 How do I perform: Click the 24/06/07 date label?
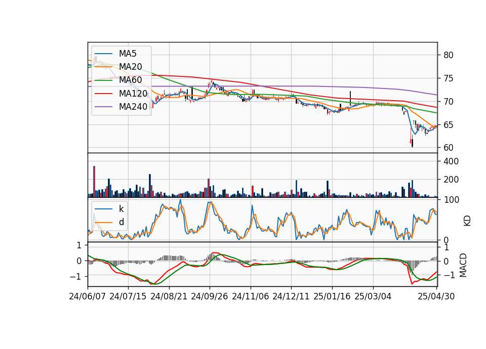click(x=88, y=296)
